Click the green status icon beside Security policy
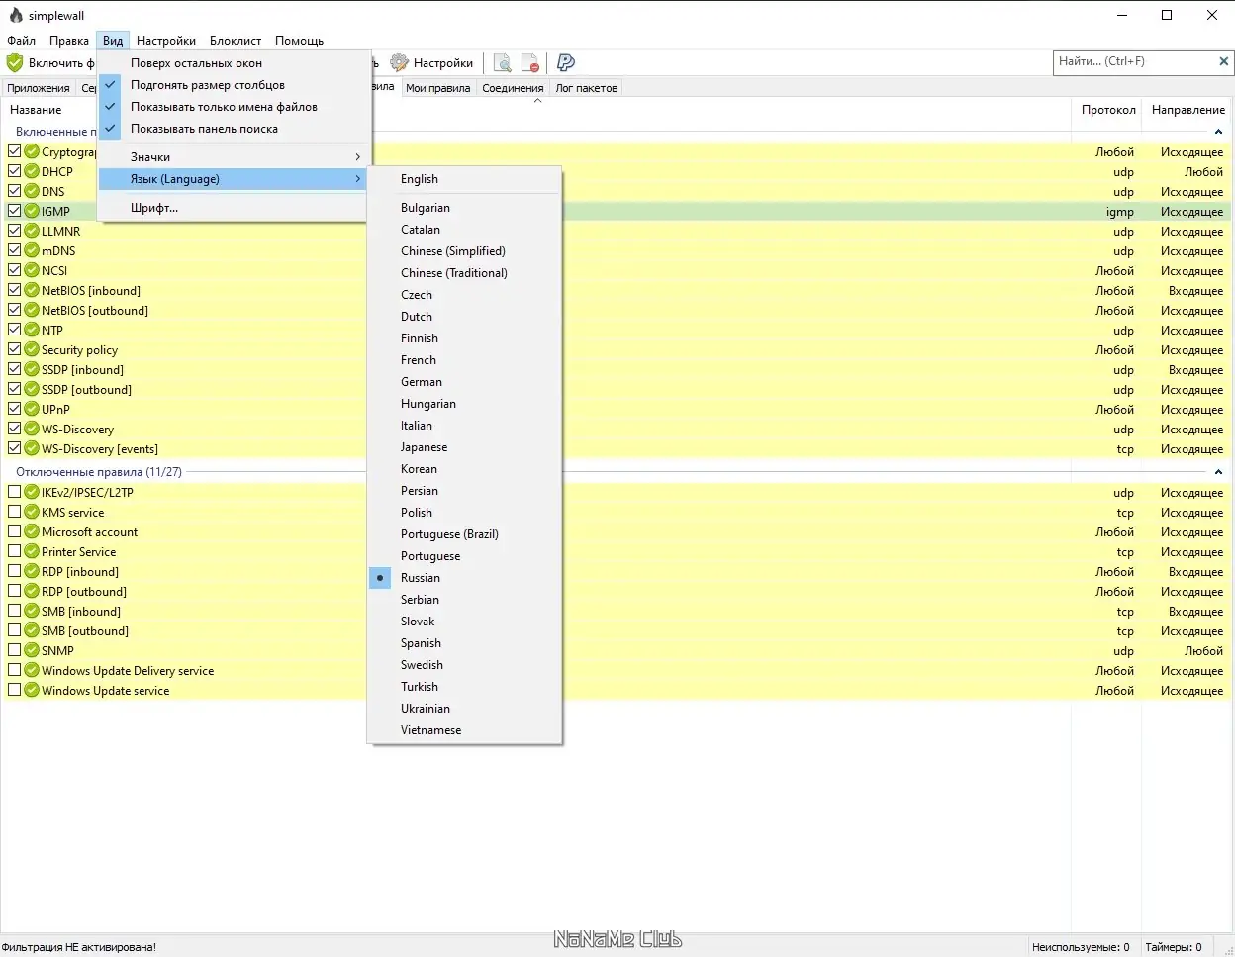This screenshot has width=1235, height=957. click(x=32, y=349)
